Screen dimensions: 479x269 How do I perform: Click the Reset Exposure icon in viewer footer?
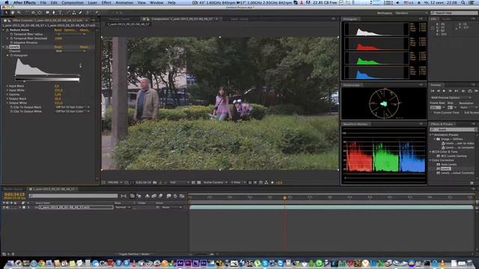point(272,182)
